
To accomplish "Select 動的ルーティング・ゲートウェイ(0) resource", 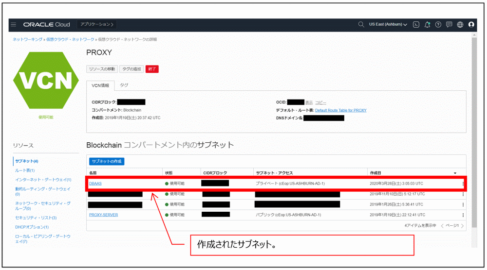I will (43, 191).
